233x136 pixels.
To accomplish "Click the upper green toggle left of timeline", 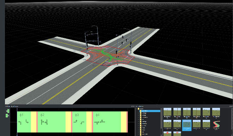I will click(x=8, y=111).
